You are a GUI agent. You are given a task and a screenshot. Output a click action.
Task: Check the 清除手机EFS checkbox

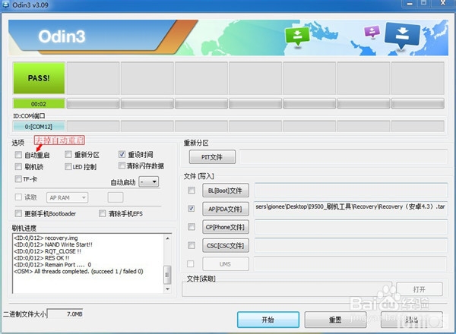tap(102, 213)
